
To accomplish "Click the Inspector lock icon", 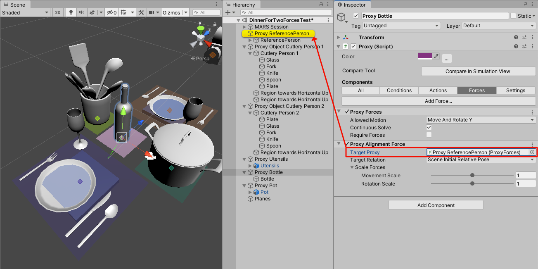I will (525, 5).
